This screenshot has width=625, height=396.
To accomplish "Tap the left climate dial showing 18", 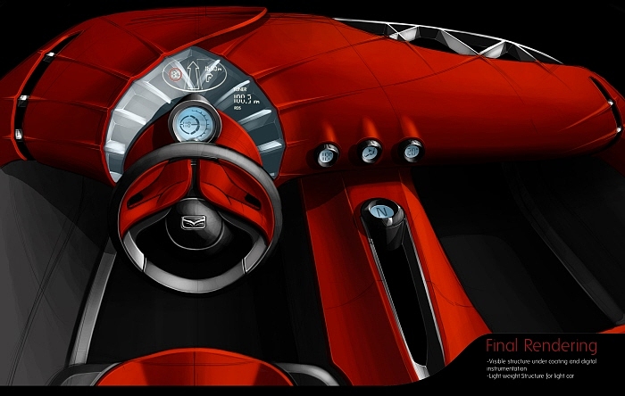I will tap(328, 155).
